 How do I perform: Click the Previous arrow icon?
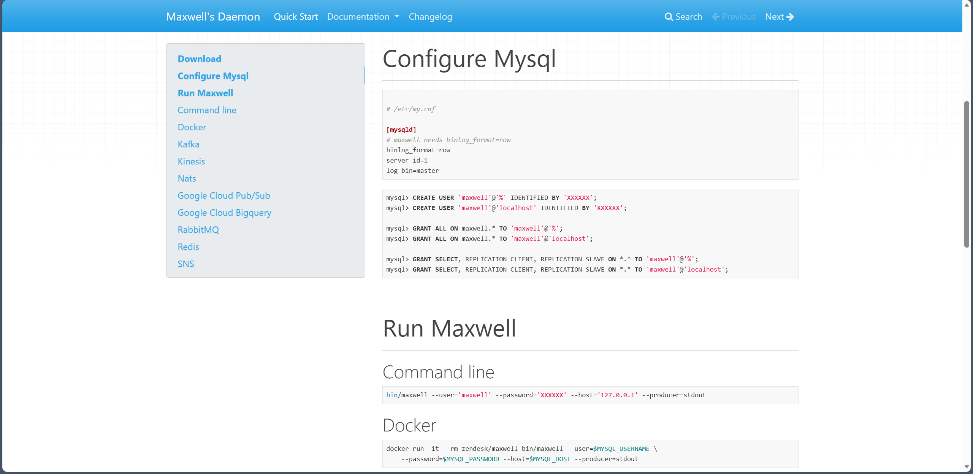click(x=716, y=17)
